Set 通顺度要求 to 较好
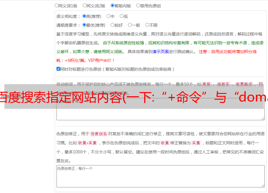The width and height of the screenshot is (268, 193). pyautogui.click(x=112, y=25)
